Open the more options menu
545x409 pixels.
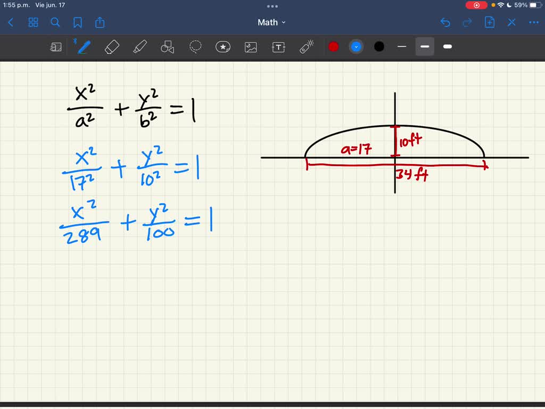[533, 22]
